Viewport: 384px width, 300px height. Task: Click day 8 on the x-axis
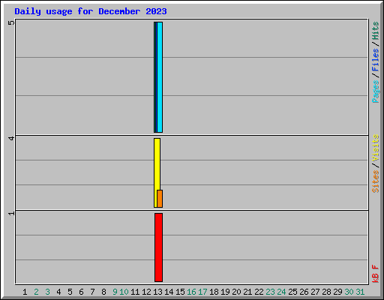pos(103,292)
